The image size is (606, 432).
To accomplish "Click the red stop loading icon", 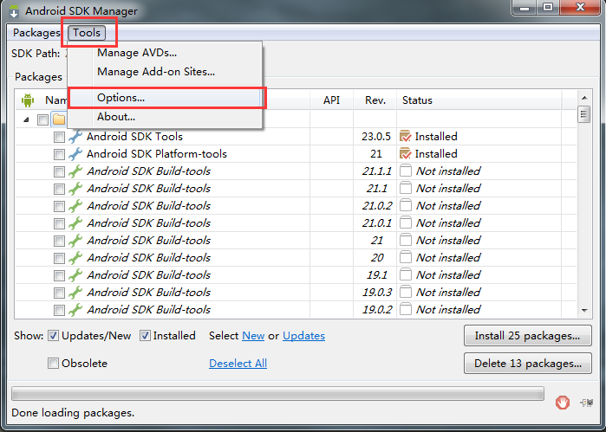I will pos(563,402).
